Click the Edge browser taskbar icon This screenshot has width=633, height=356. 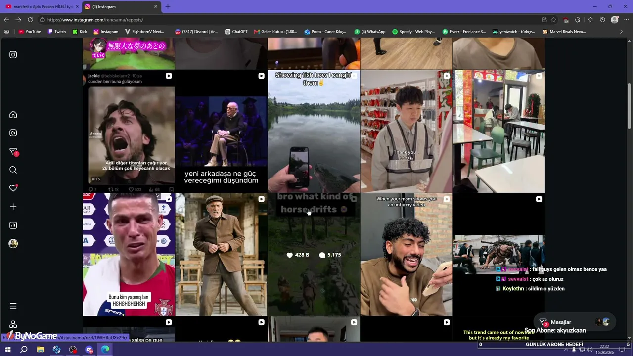pyautogui.click(x=105, y=350)
